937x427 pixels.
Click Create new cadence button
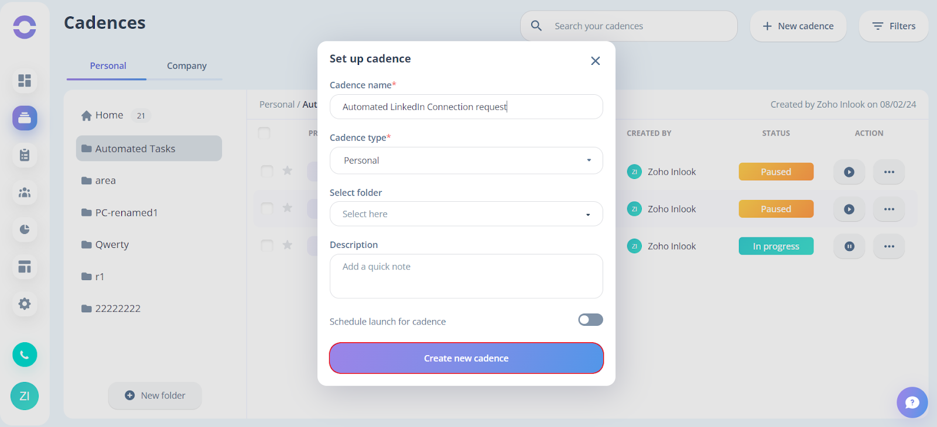(466, 358)
